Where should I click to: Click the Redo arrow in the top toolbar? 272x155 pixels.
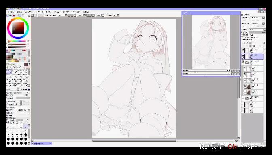35,15
